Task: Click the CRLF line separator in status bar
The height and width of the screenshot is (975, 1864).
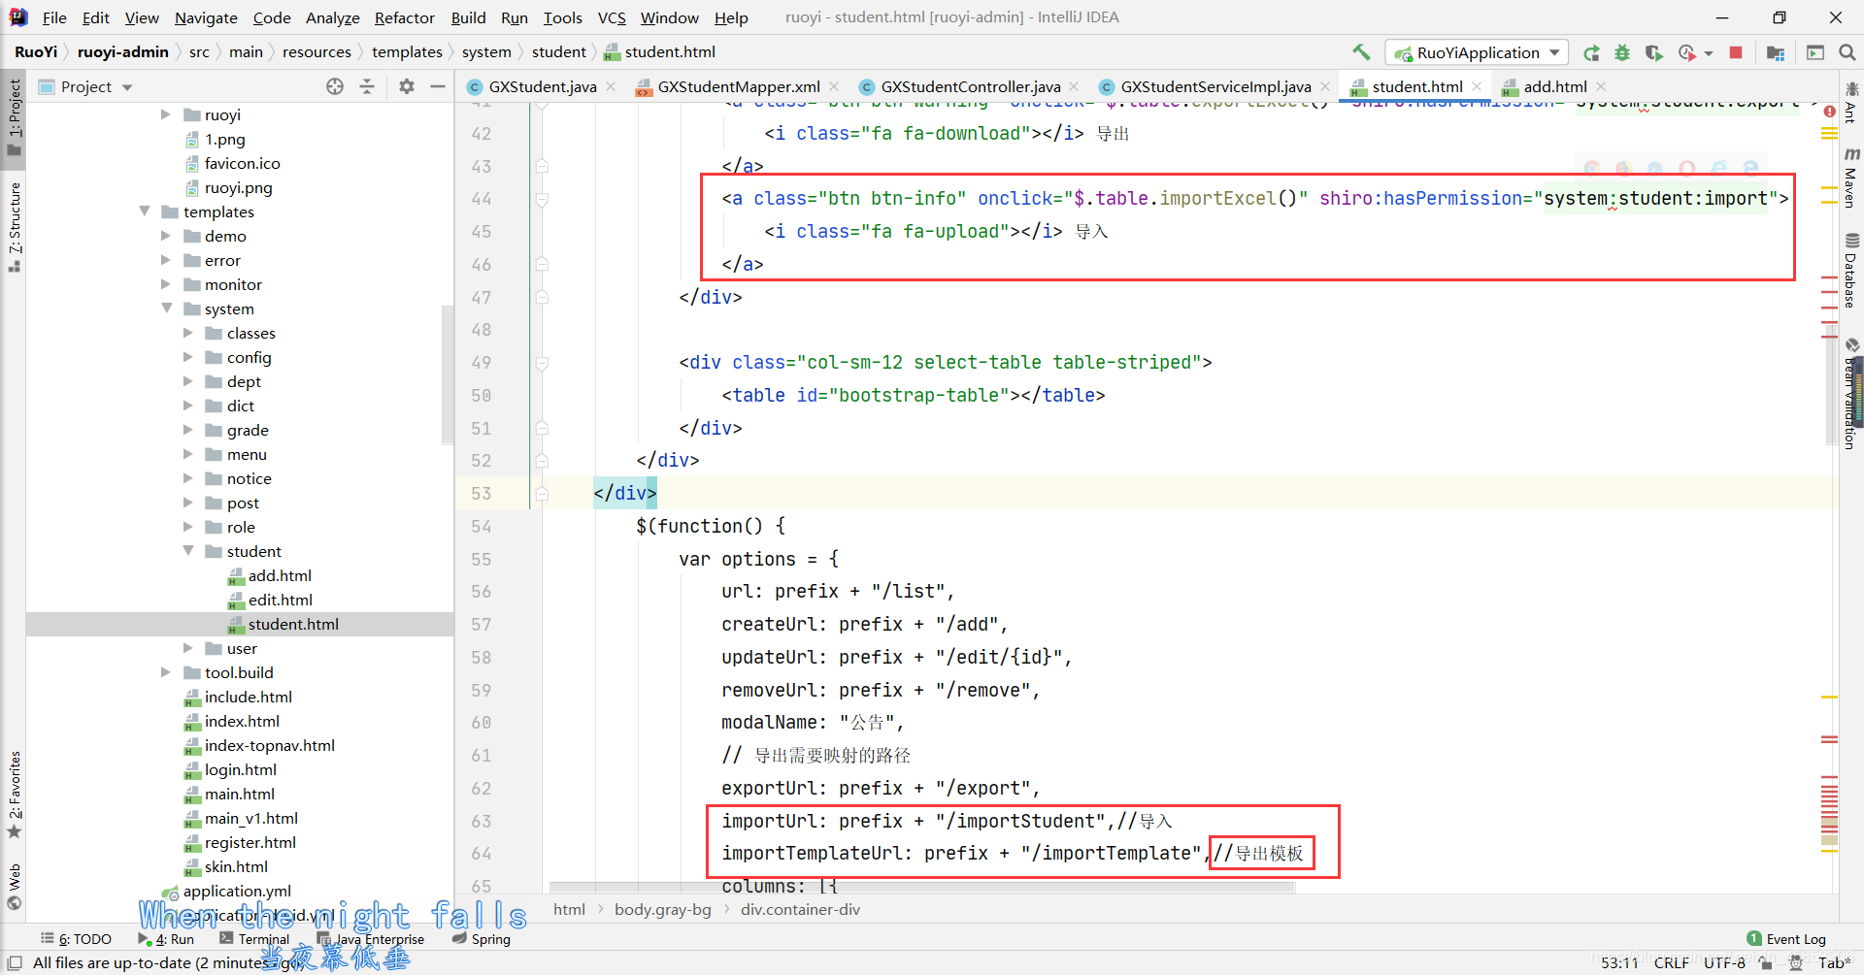Action: tap(1671, 962)
